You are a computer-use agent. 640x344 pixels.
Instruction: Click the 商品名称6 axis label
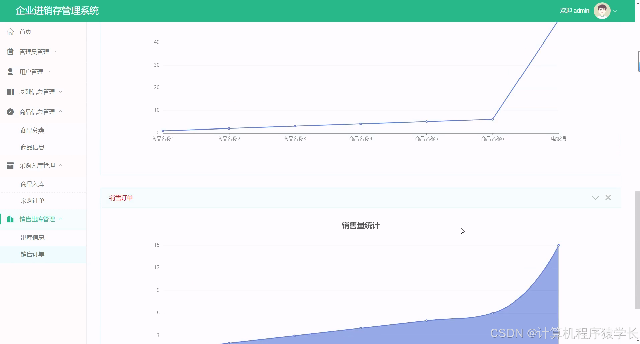pos(493,139)
